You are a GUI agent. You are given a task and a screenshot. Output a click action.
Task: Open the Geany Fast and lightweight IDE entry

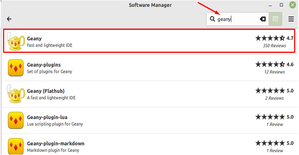coord(149,41)
